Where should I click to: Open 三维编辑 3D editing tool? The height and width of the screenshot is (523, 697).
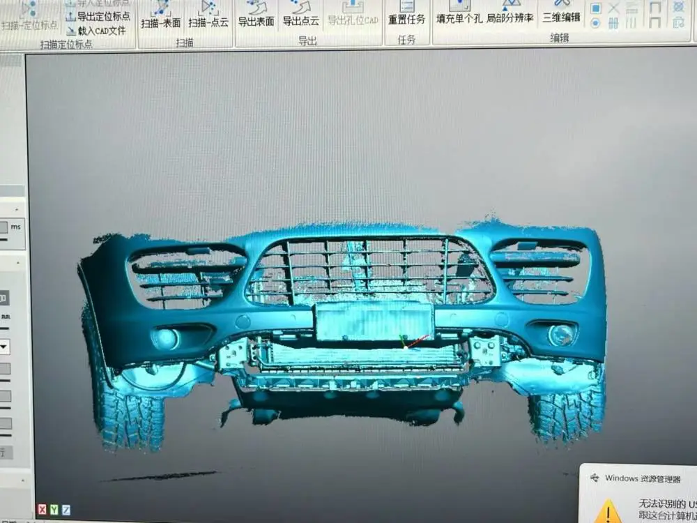tap(561, 12)
